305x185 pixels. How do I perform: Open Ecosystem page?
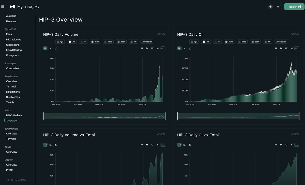(12, 55)
